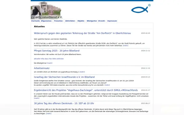This screenshot has height=115, width=184.
Task: Click the date 2025-02-20
Action: [145, 33]
